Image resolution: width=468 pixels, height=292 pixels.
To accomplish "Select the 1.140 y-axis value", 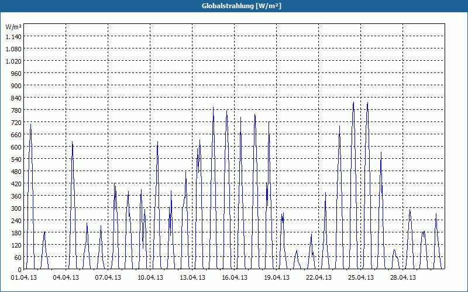I will tap(13, 37).
